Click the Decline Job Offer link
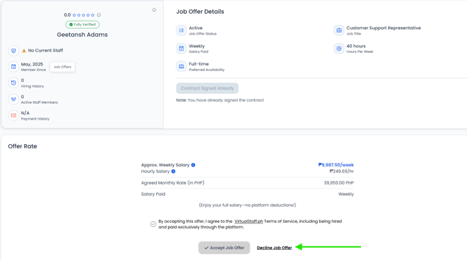Viewport: 467px width, 259px height. tap(275, 248)
